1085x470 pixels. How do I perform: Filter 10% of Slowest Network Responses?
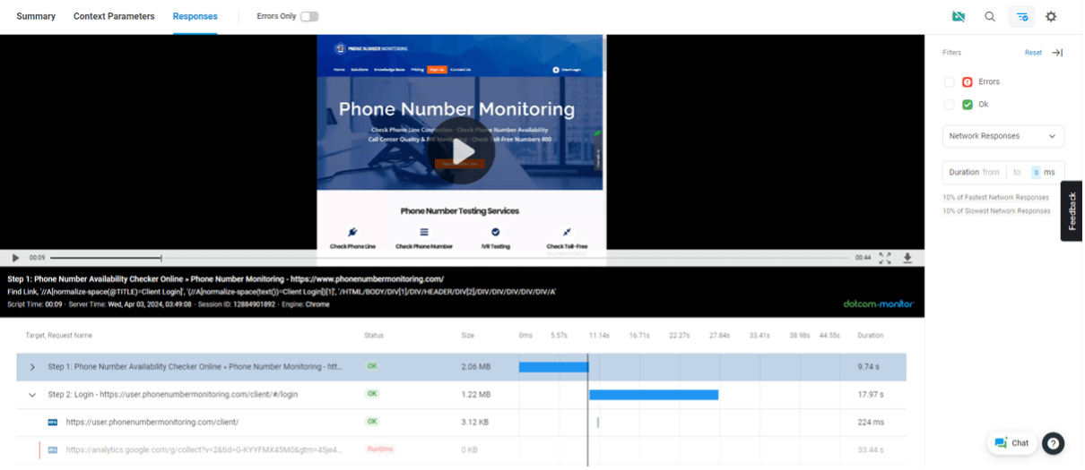click(996, 211)
